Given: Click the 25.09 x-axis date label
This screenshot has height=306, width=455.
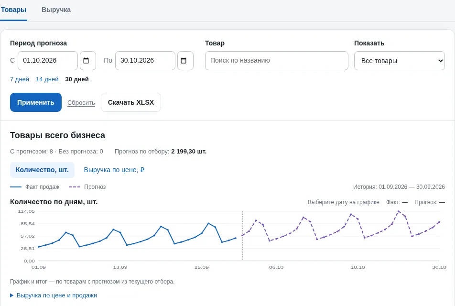Looking at the screenshot, I should tap(201, 267).
